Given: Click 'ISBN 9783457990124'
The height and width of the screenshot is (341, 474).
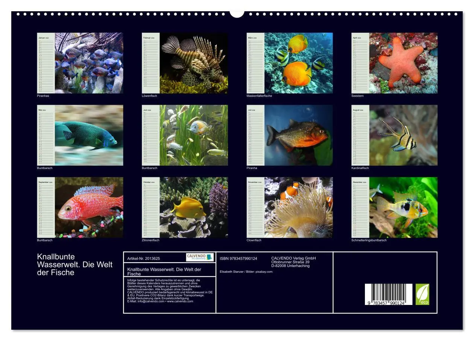Looking at the screenshot, I should click(239, 258).
